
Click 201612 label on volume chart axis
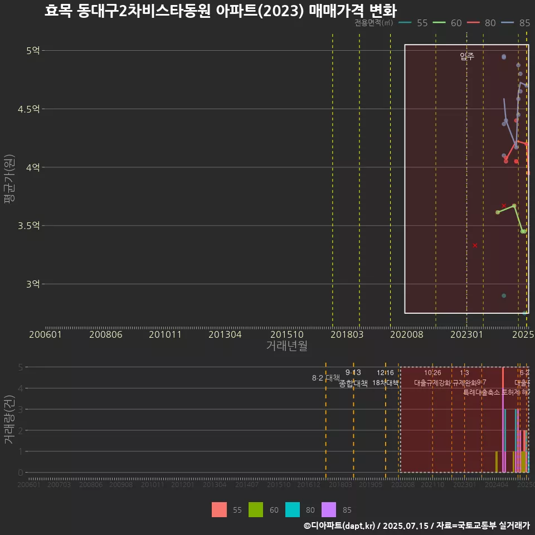(309, 484)
